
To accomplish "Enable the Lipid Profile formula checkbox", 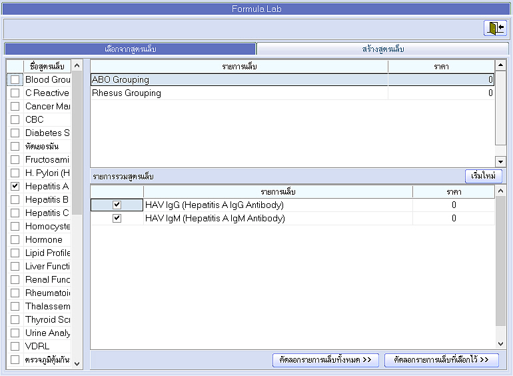I will pos(15,253).
